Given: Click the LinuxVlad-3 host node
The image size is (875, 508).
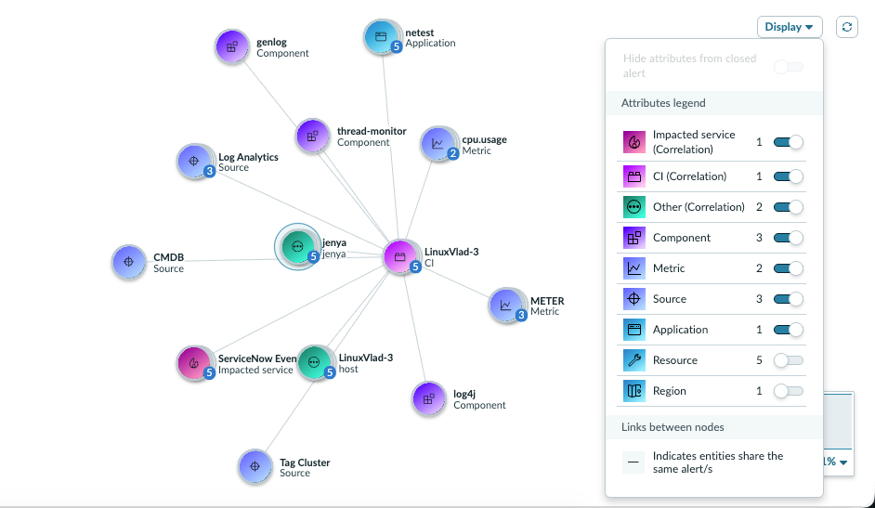Looking at the screenshot, I should (x=314, y=362).
